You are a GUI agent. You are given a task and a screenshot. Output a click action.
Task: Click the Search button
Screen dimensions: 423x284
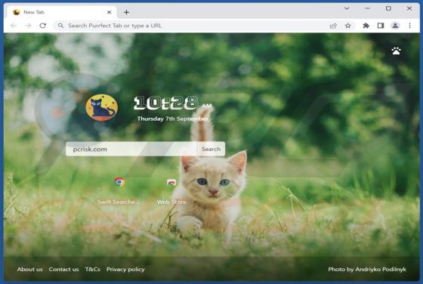(x=211, y=149)
